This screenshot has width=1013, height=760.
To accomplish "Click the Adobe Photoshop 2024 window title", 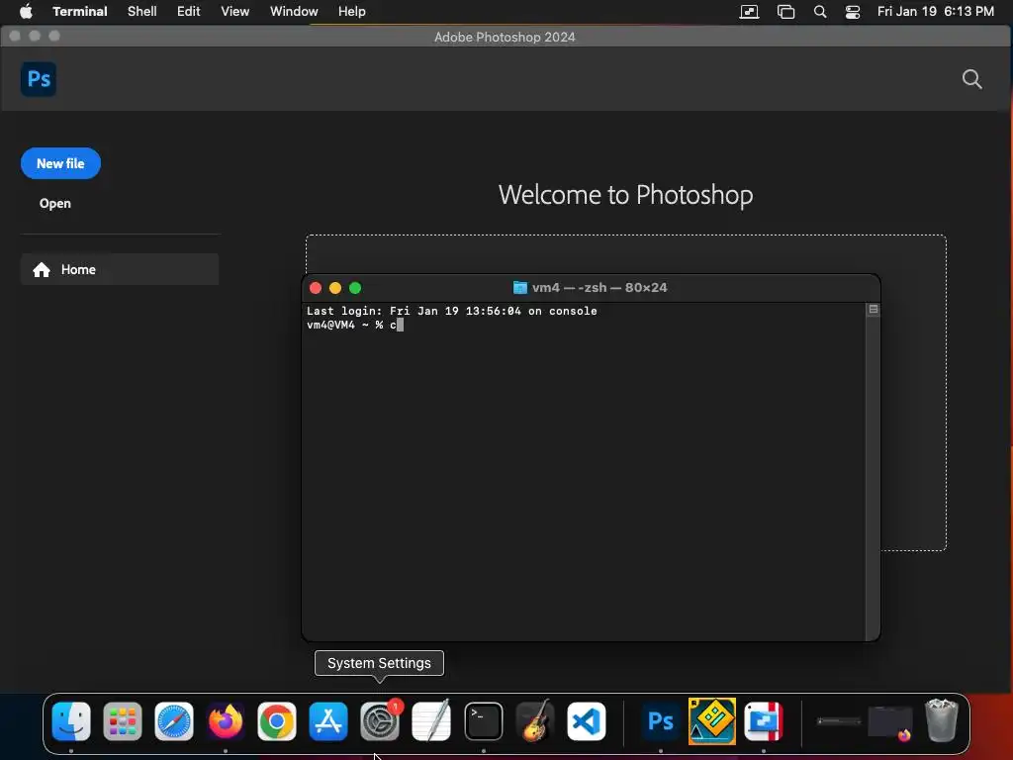I will (505, 37).
